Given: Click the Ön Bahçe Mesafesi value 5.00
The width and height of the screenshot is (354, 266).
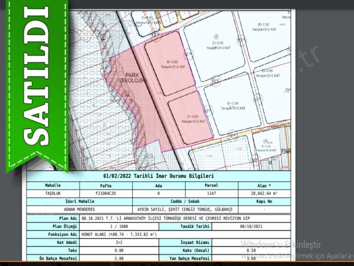Looking at the screenshot, I should coord(119,258).
